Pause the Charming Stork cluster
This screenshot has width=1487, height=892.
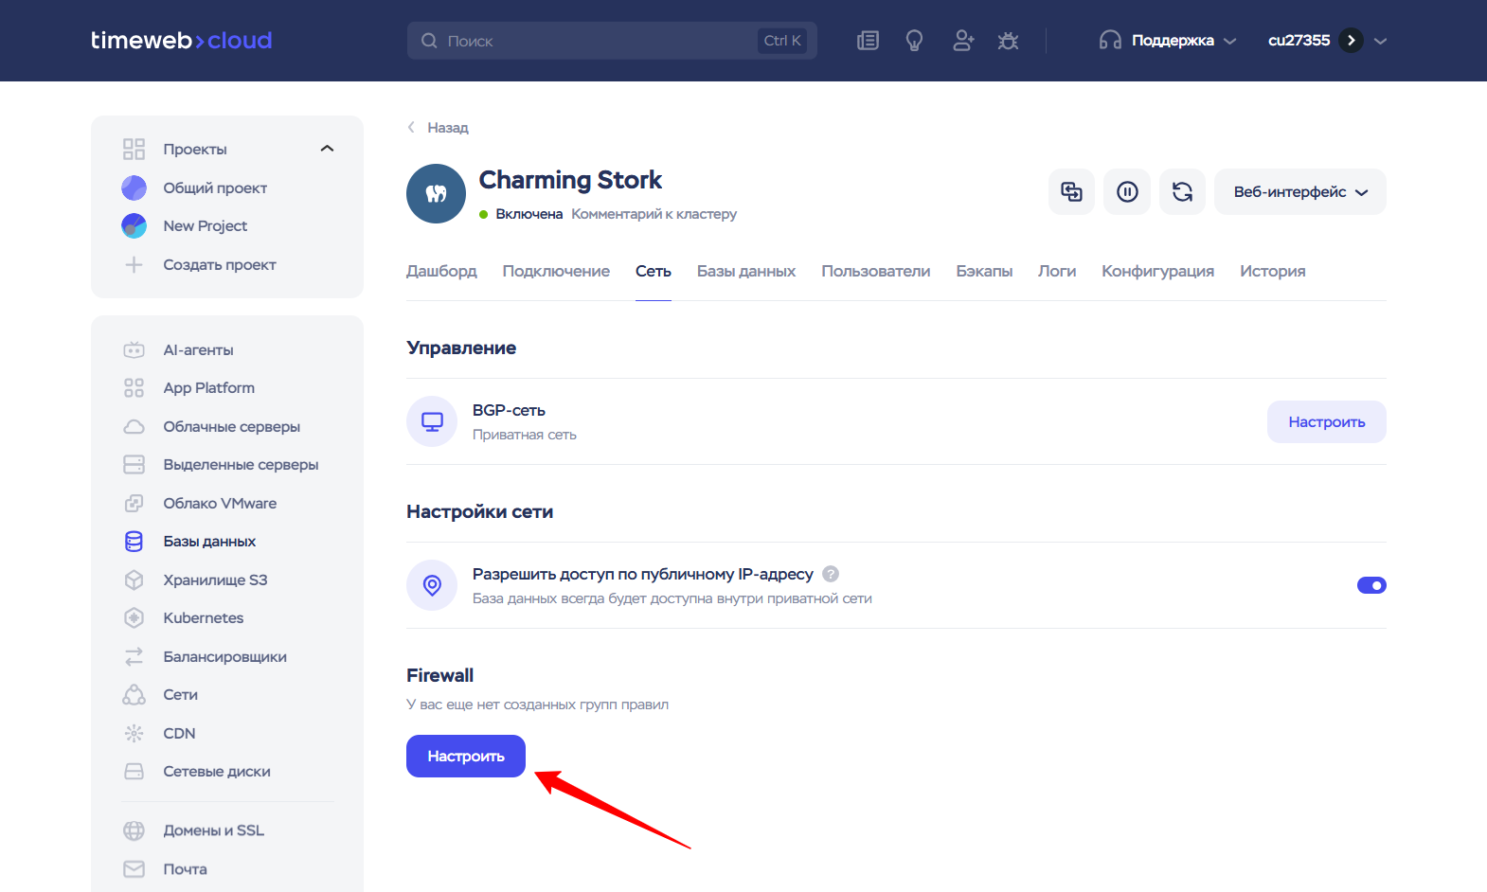coord(1127,192)
